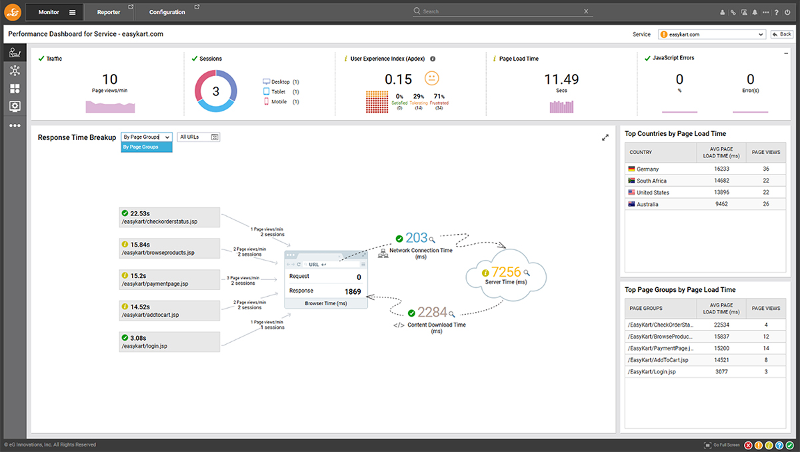
Task: Open the alarm monitor warning icon
Action: [x=744, y=12]
